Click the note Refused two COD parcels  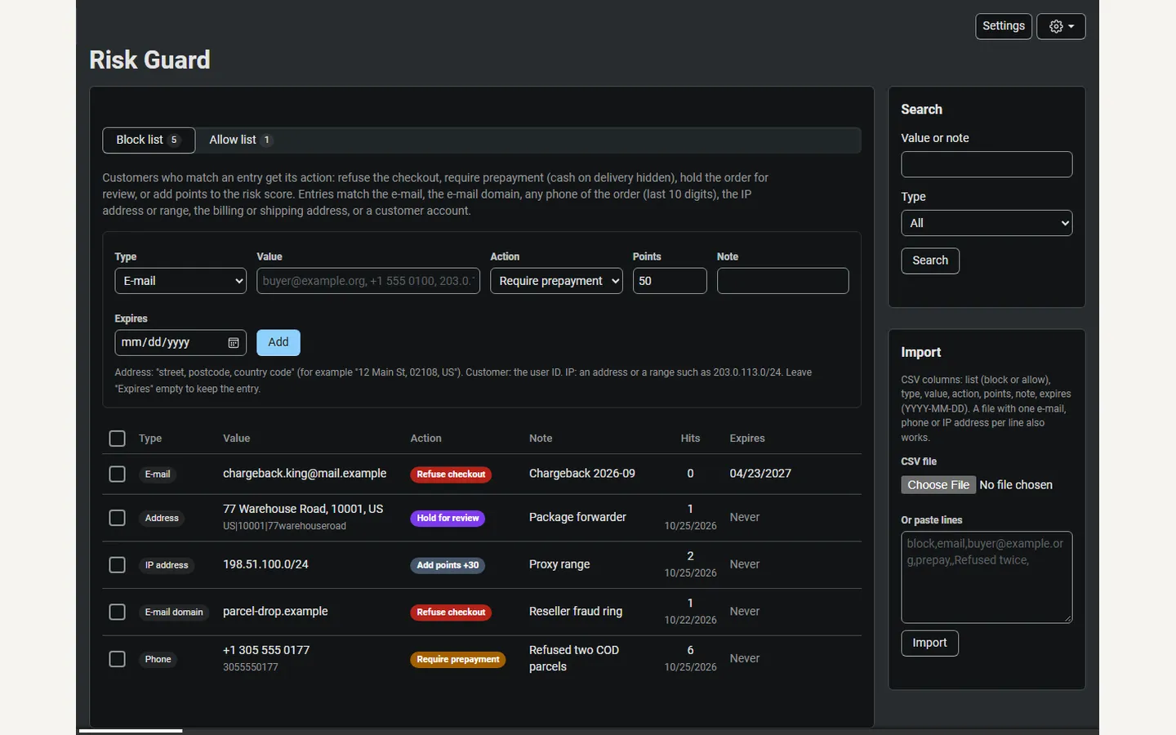pyautogui.click(x=574, y=658)
